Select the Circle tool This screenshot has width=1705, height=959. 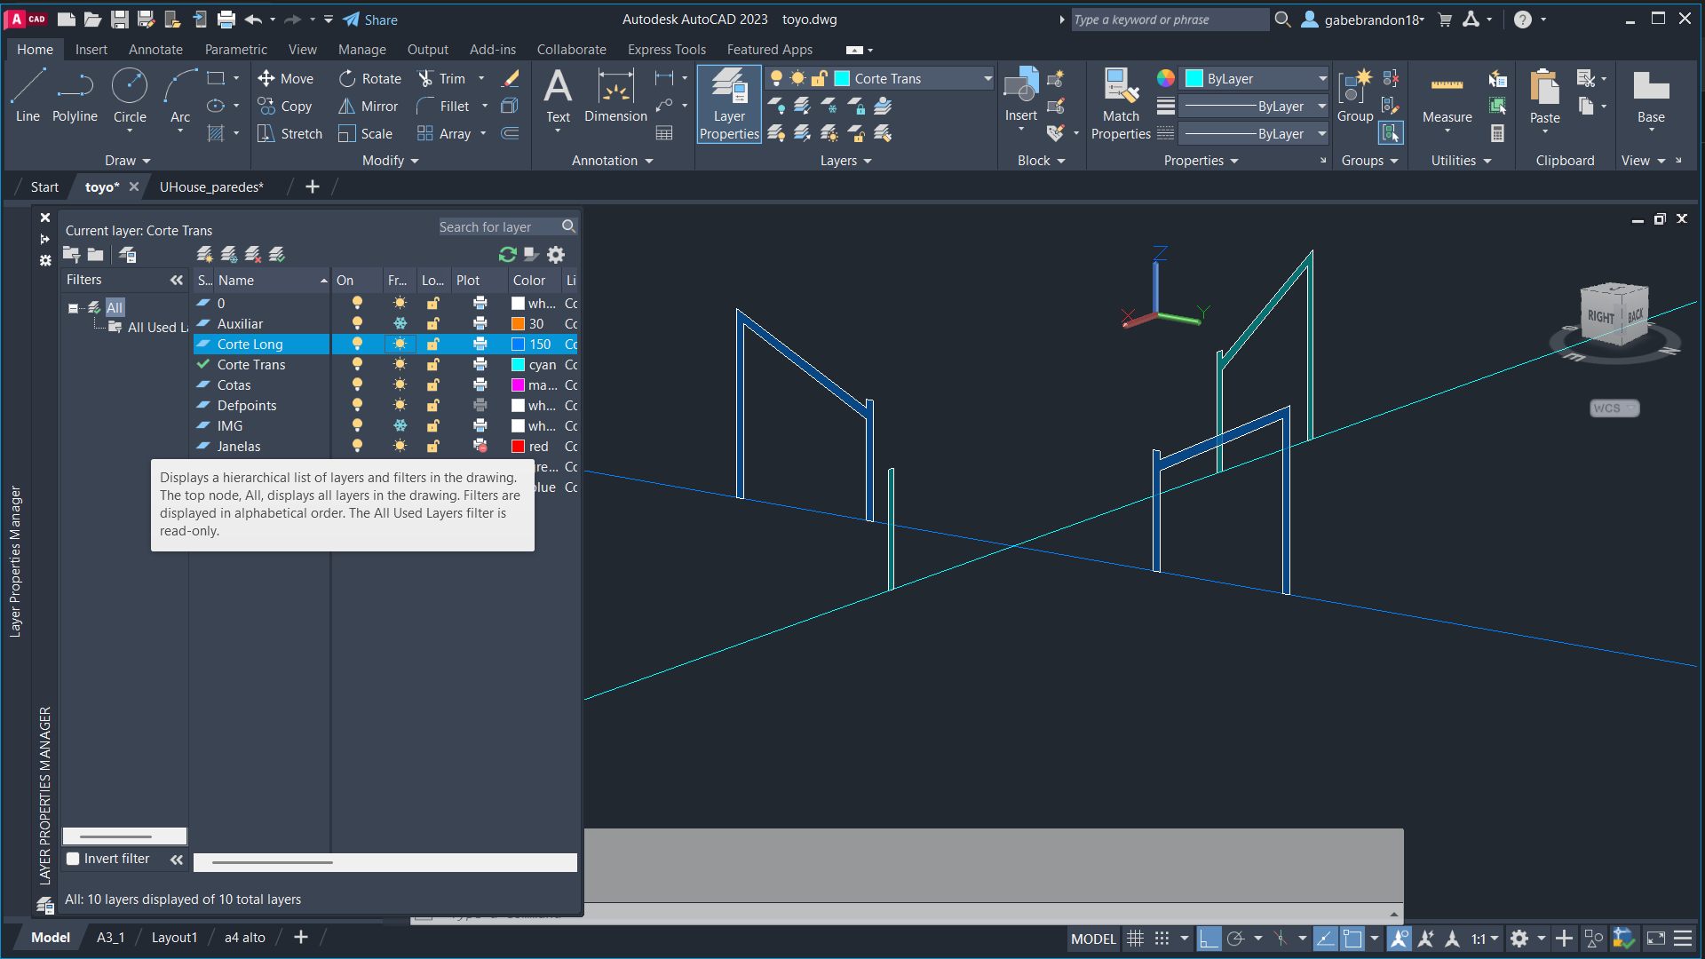tap(130, 95)
